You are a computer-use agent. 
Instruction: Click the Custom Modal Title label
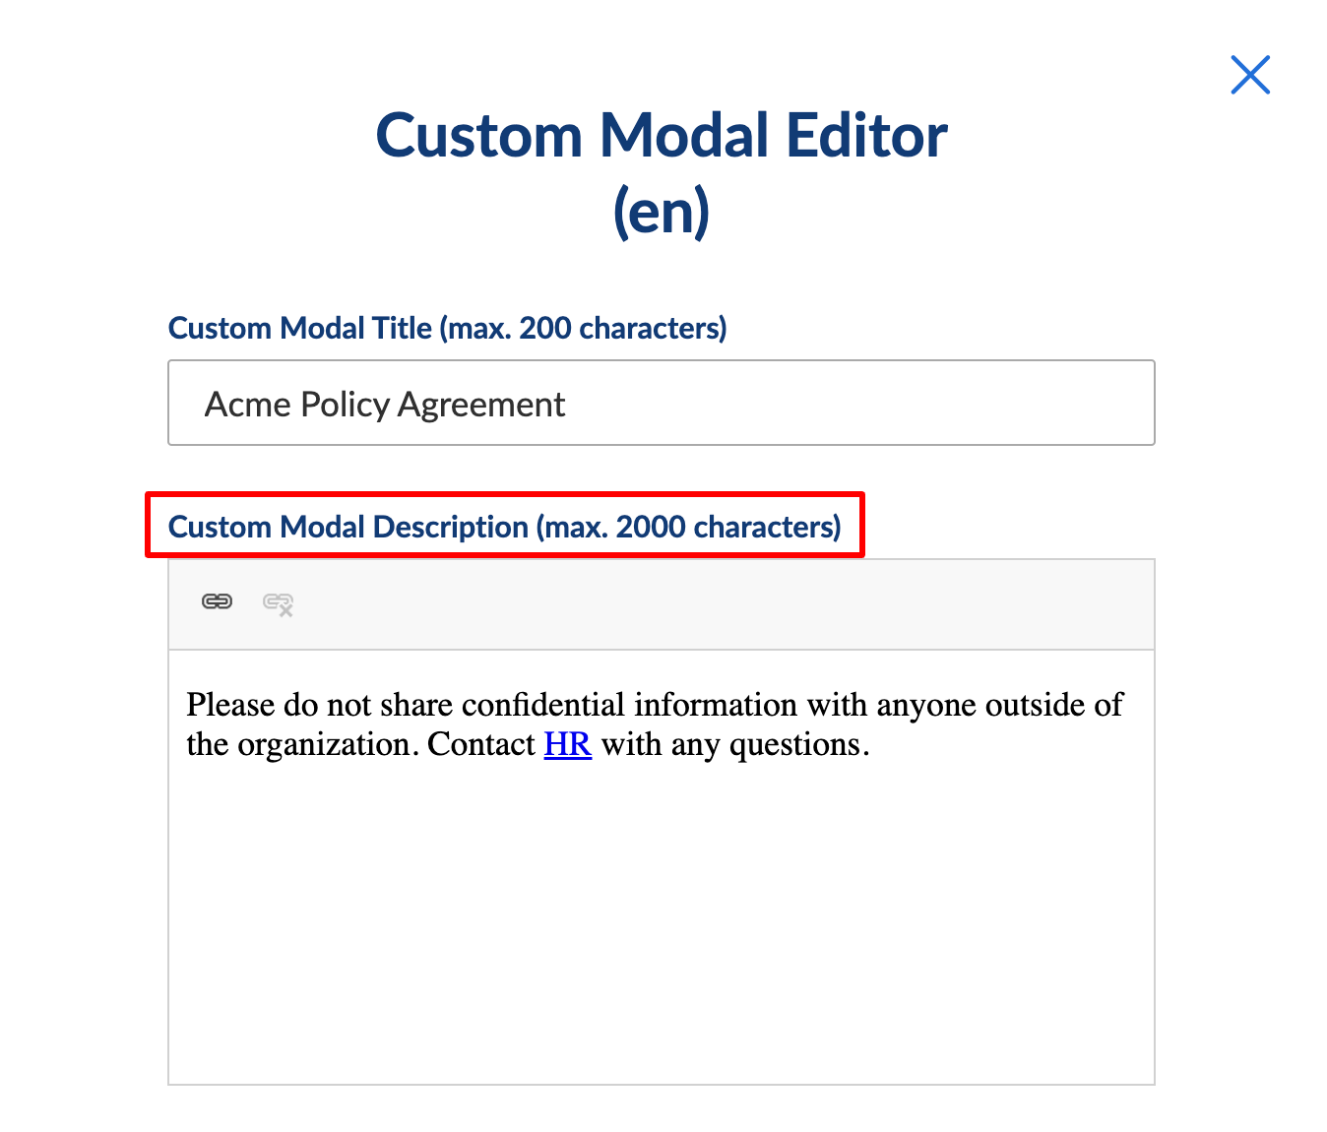[x=447, y=328]
